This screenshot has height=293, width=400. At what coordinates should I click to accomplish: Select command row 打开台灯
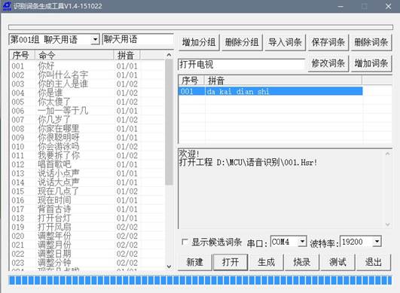point(87,218)
